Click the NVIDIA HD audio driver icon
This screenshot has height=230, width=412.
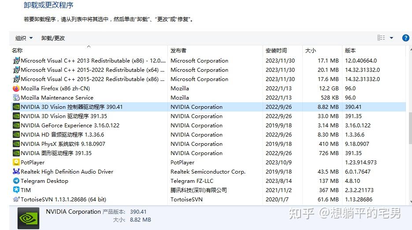coord(16,134)
